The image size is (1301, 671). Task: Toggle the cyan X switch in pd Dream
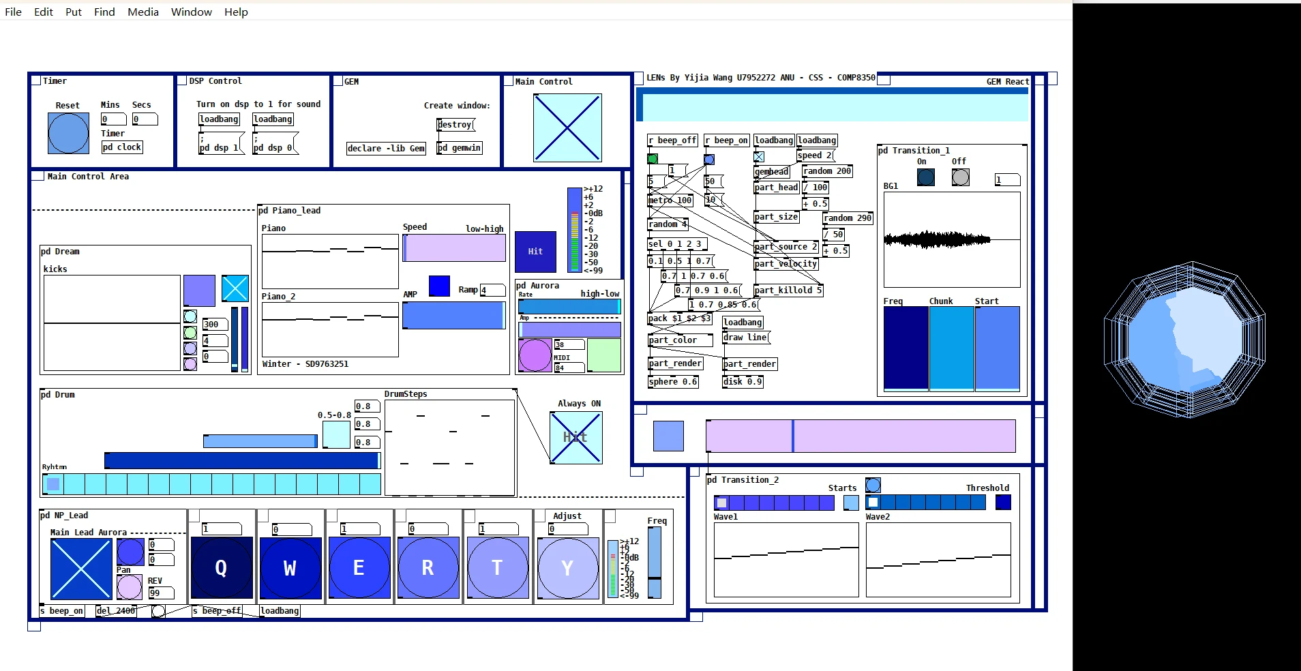(x=235, y=288)
